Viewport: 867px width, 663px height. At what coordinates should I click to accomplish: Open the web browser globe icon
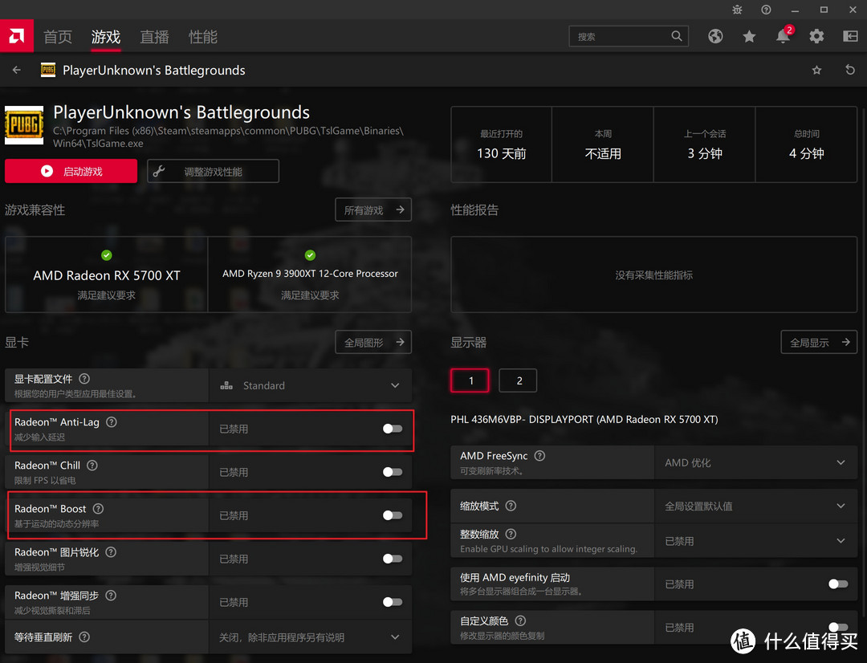point(715,36)
